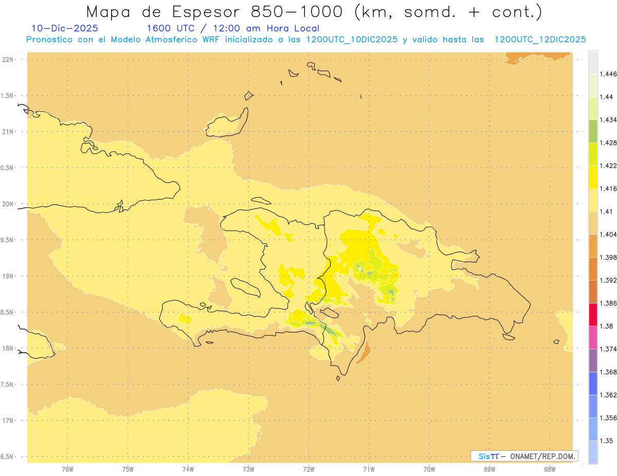This screenshot has height=476, width=617.
Task: Click the forecast line starting with 'Pronostico con el Modelo'
Action: click(x=306, y=40)
